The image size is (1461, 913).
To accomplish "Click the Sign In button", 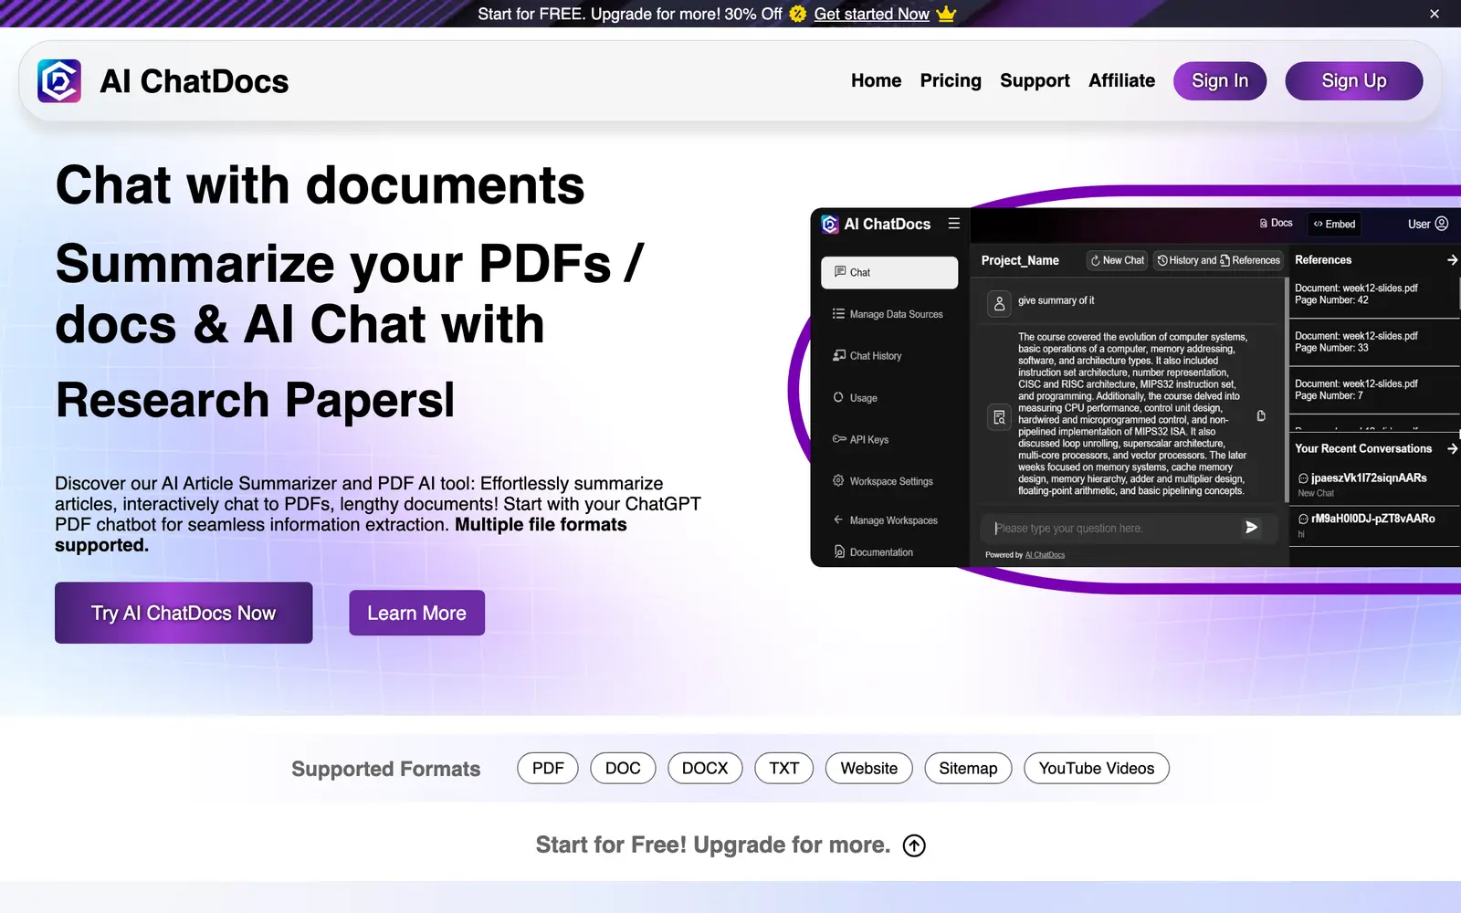I will pyautogui.click(x=1220, y=81).
